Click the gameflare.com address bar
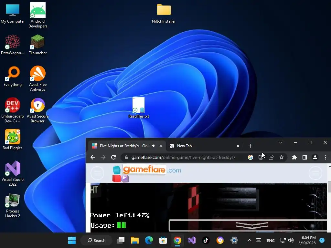This screenshot has width=331, height=248. pos(183,157)
